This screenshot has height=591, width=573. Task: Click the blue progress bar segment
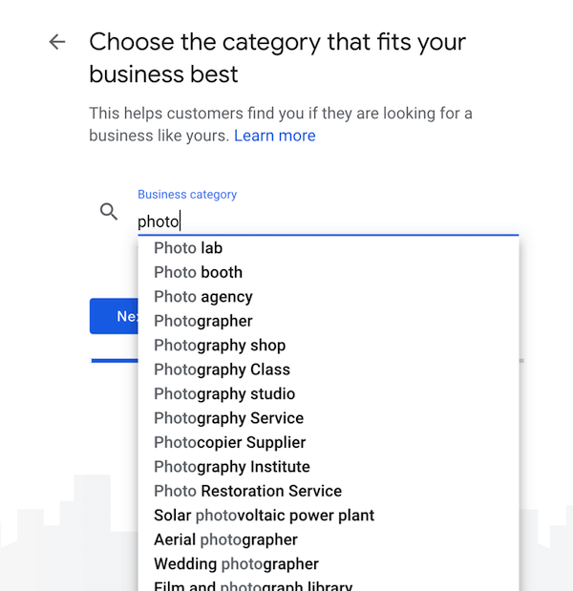click(115, 361)
